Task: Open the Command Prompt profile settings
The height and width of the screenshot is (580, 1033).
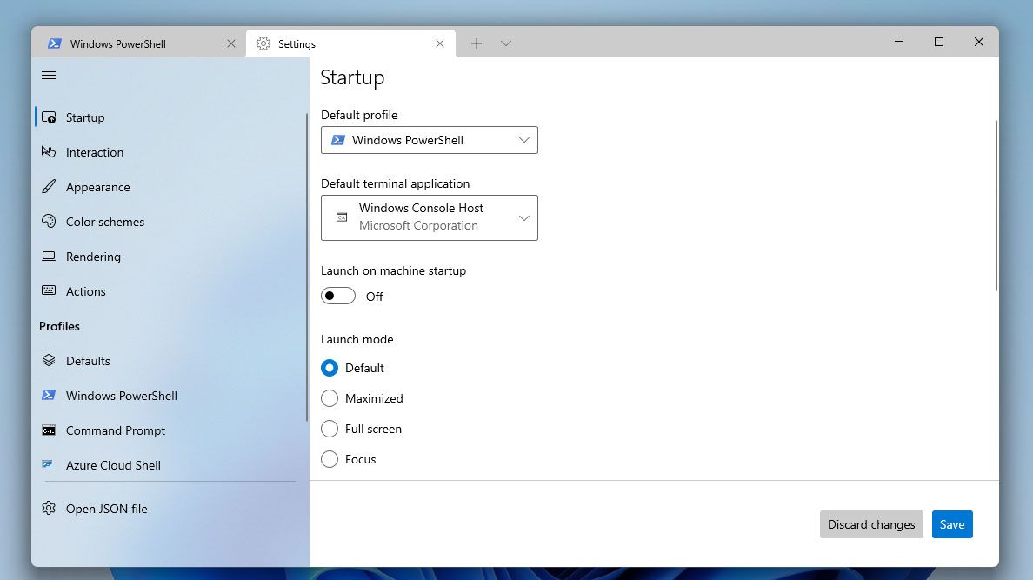Action: (x=115, y=430)
